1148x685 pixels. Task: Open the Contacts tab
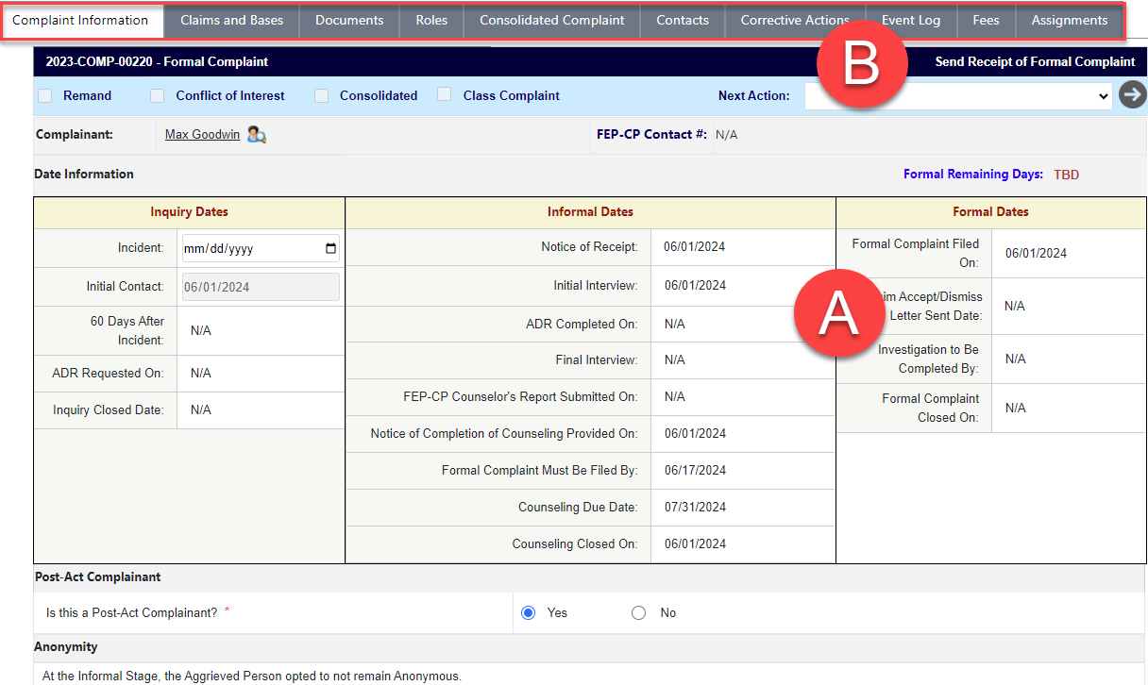tap(683, 21)
